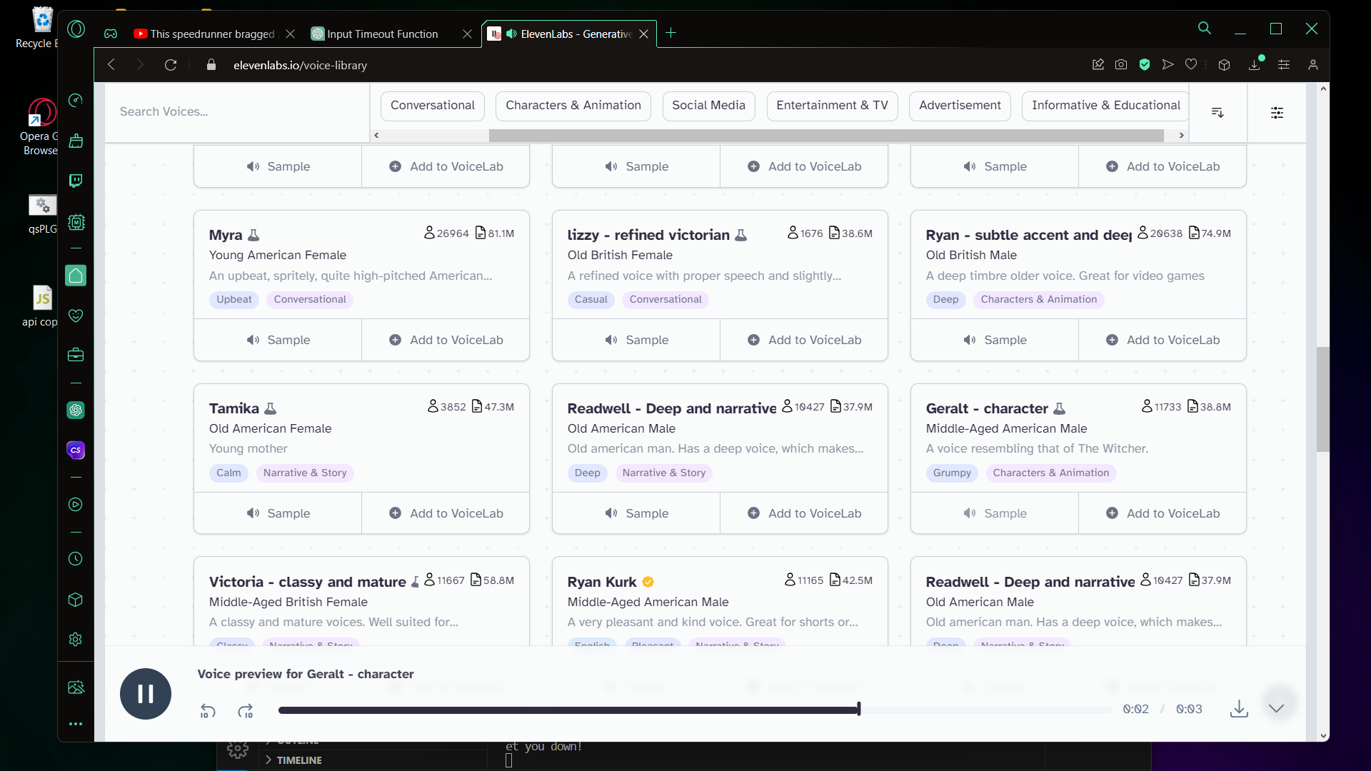Open the Twitch sidebar icon
The image size is (1371, 771).
[x=76, y=181]
